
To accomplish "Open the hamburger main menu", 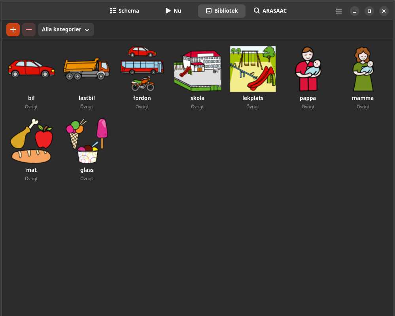I will point(339,11).
